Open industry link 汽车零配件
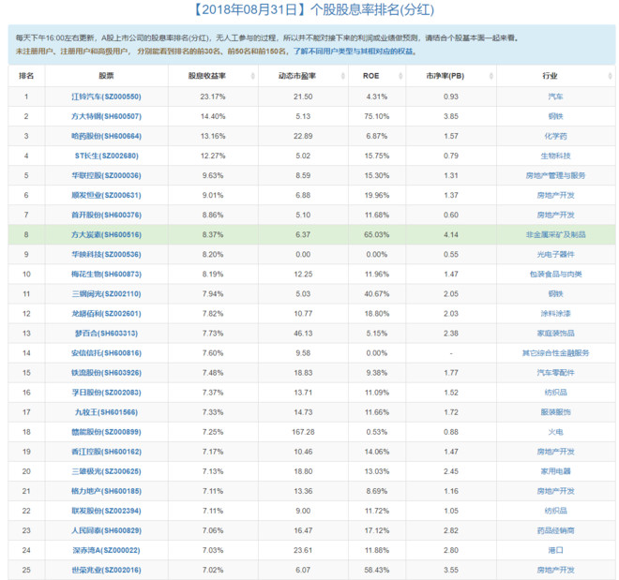 tap(555, 373)
